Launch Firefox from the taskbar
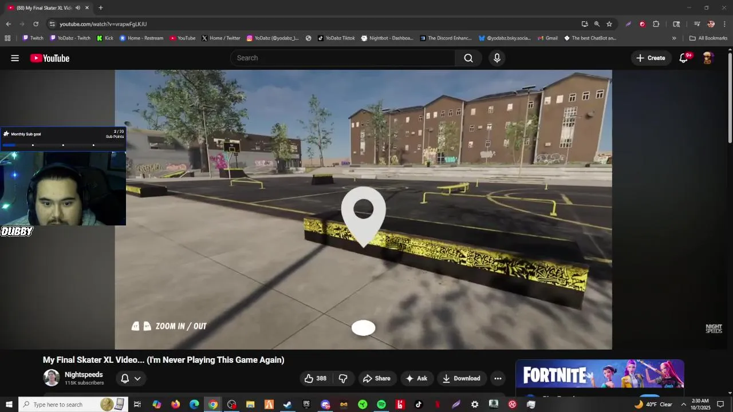Viewport: 733px width, 412px height. pyautogui.click(x=175, y=405)
